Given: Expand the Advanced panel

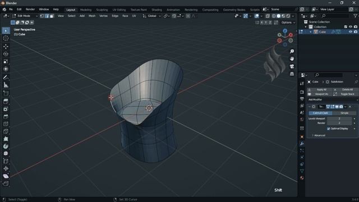Looking at the screenshot, I should click(x=318, y=135).
